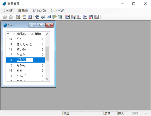151x116 pixels.
Task: Click the open folder icon in toolbar
Action: (5, 17)
